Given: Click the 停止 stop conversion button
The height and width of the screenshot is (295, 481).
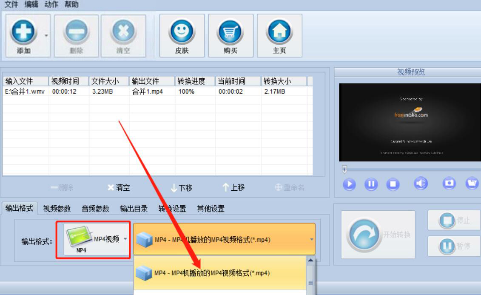Looking at the screenshot, I should click(454, 220).
